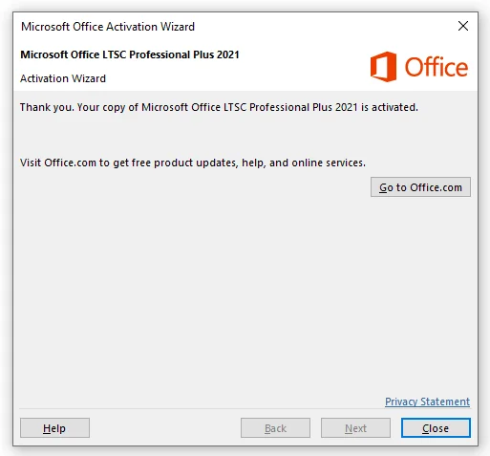Open Help for the Activation Wizard
Screen dimensions: 490x456
54,428
